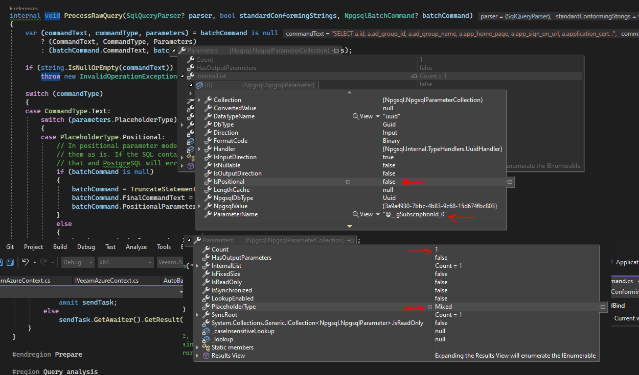Screen dimensions: 639x375
Task: Click the wrench icon beside DbType
Action: tap(208, 124)
